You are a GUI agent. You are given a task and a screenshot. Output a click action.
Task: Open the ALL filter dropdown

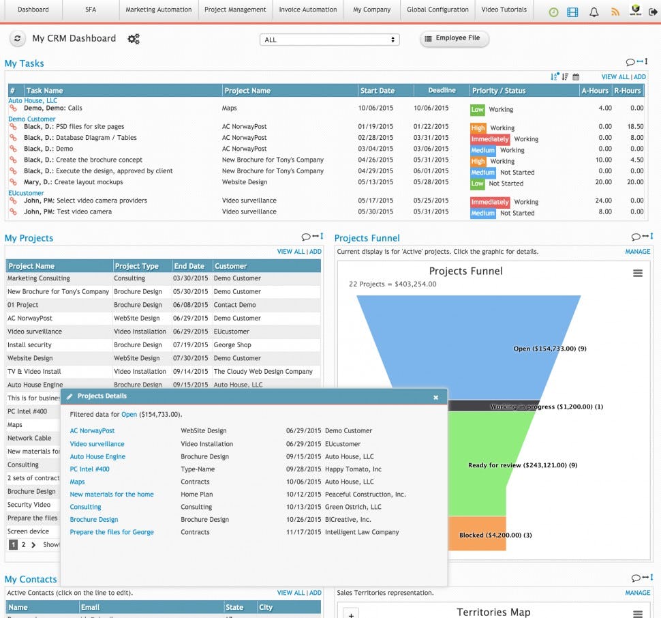(329, 39)
